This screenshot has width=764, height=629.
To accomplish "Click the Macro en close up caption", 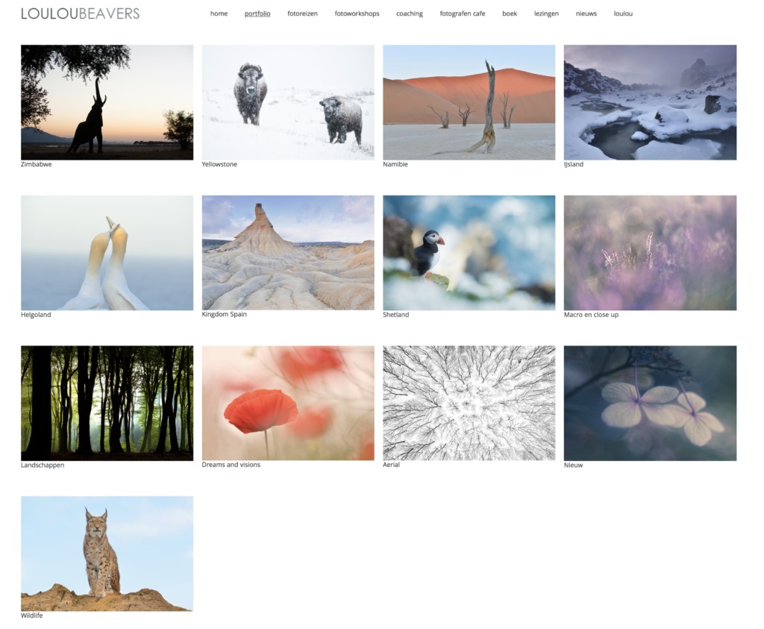I will tap(591, 315).
